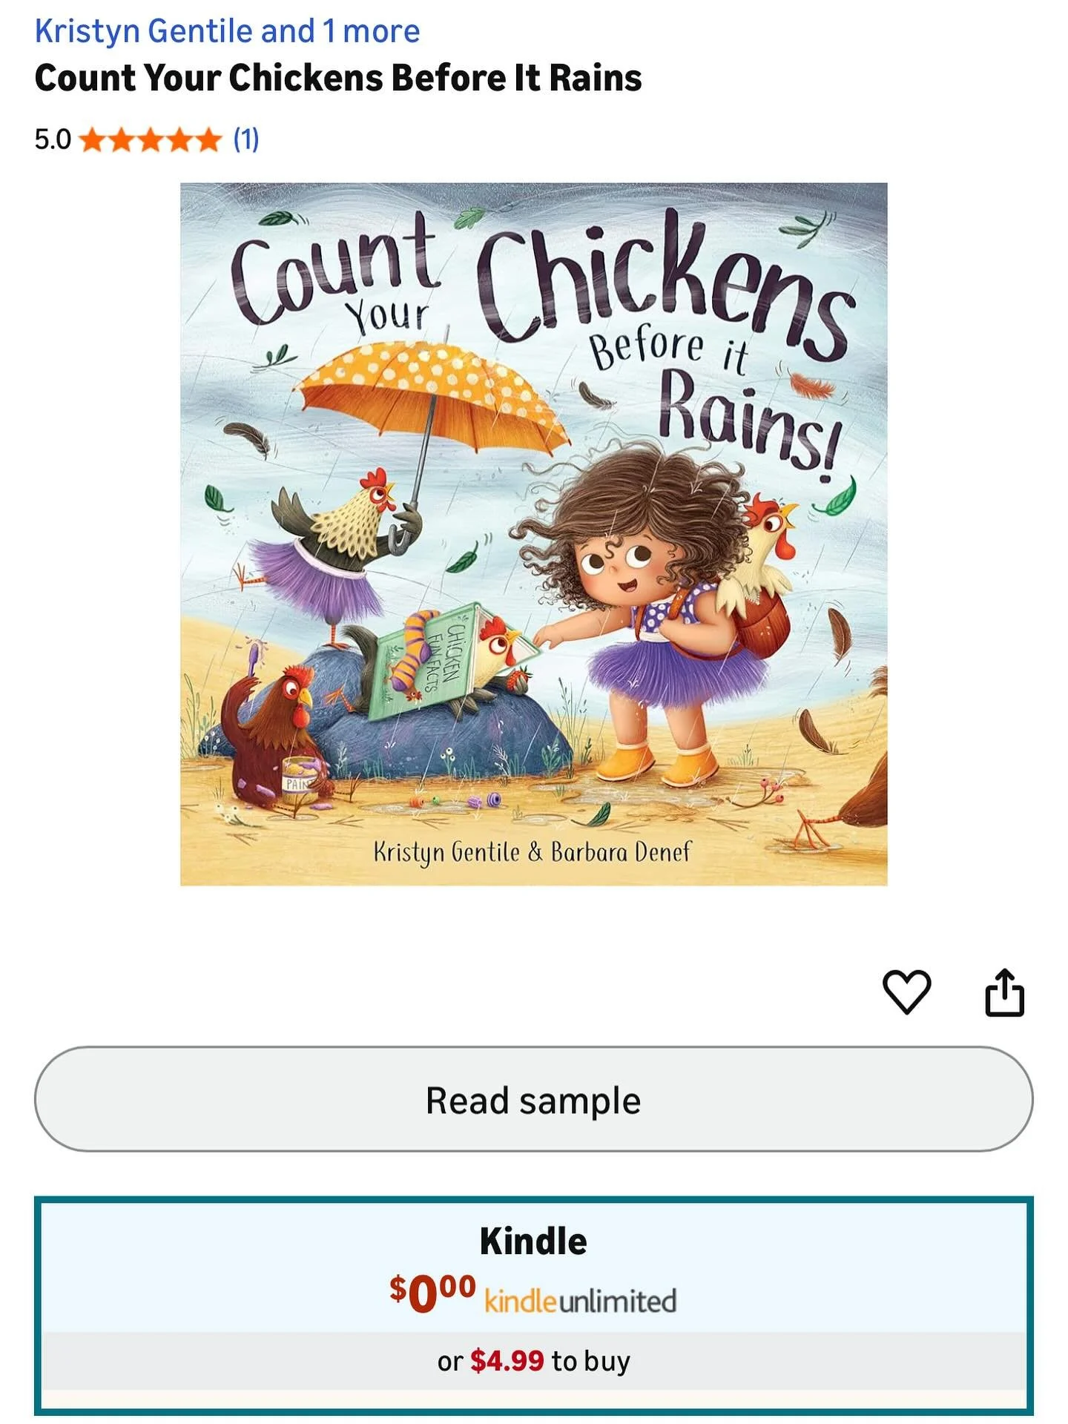1068x1424 pixels.
Task: Click the book title heading text
Action: pos(338,78)
